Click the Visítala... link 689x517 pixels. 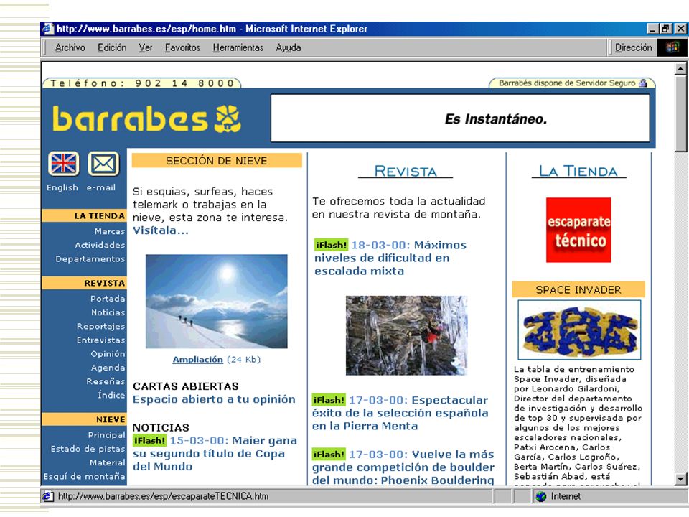(160, 230)
